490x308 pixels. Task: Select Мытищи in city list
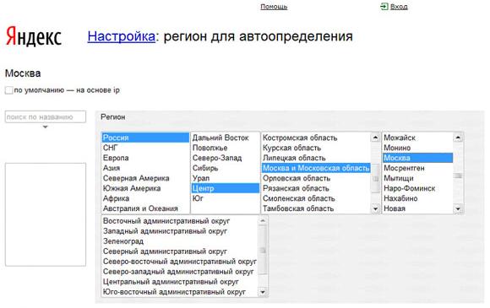pyautogui.click(x=418, y=178)
